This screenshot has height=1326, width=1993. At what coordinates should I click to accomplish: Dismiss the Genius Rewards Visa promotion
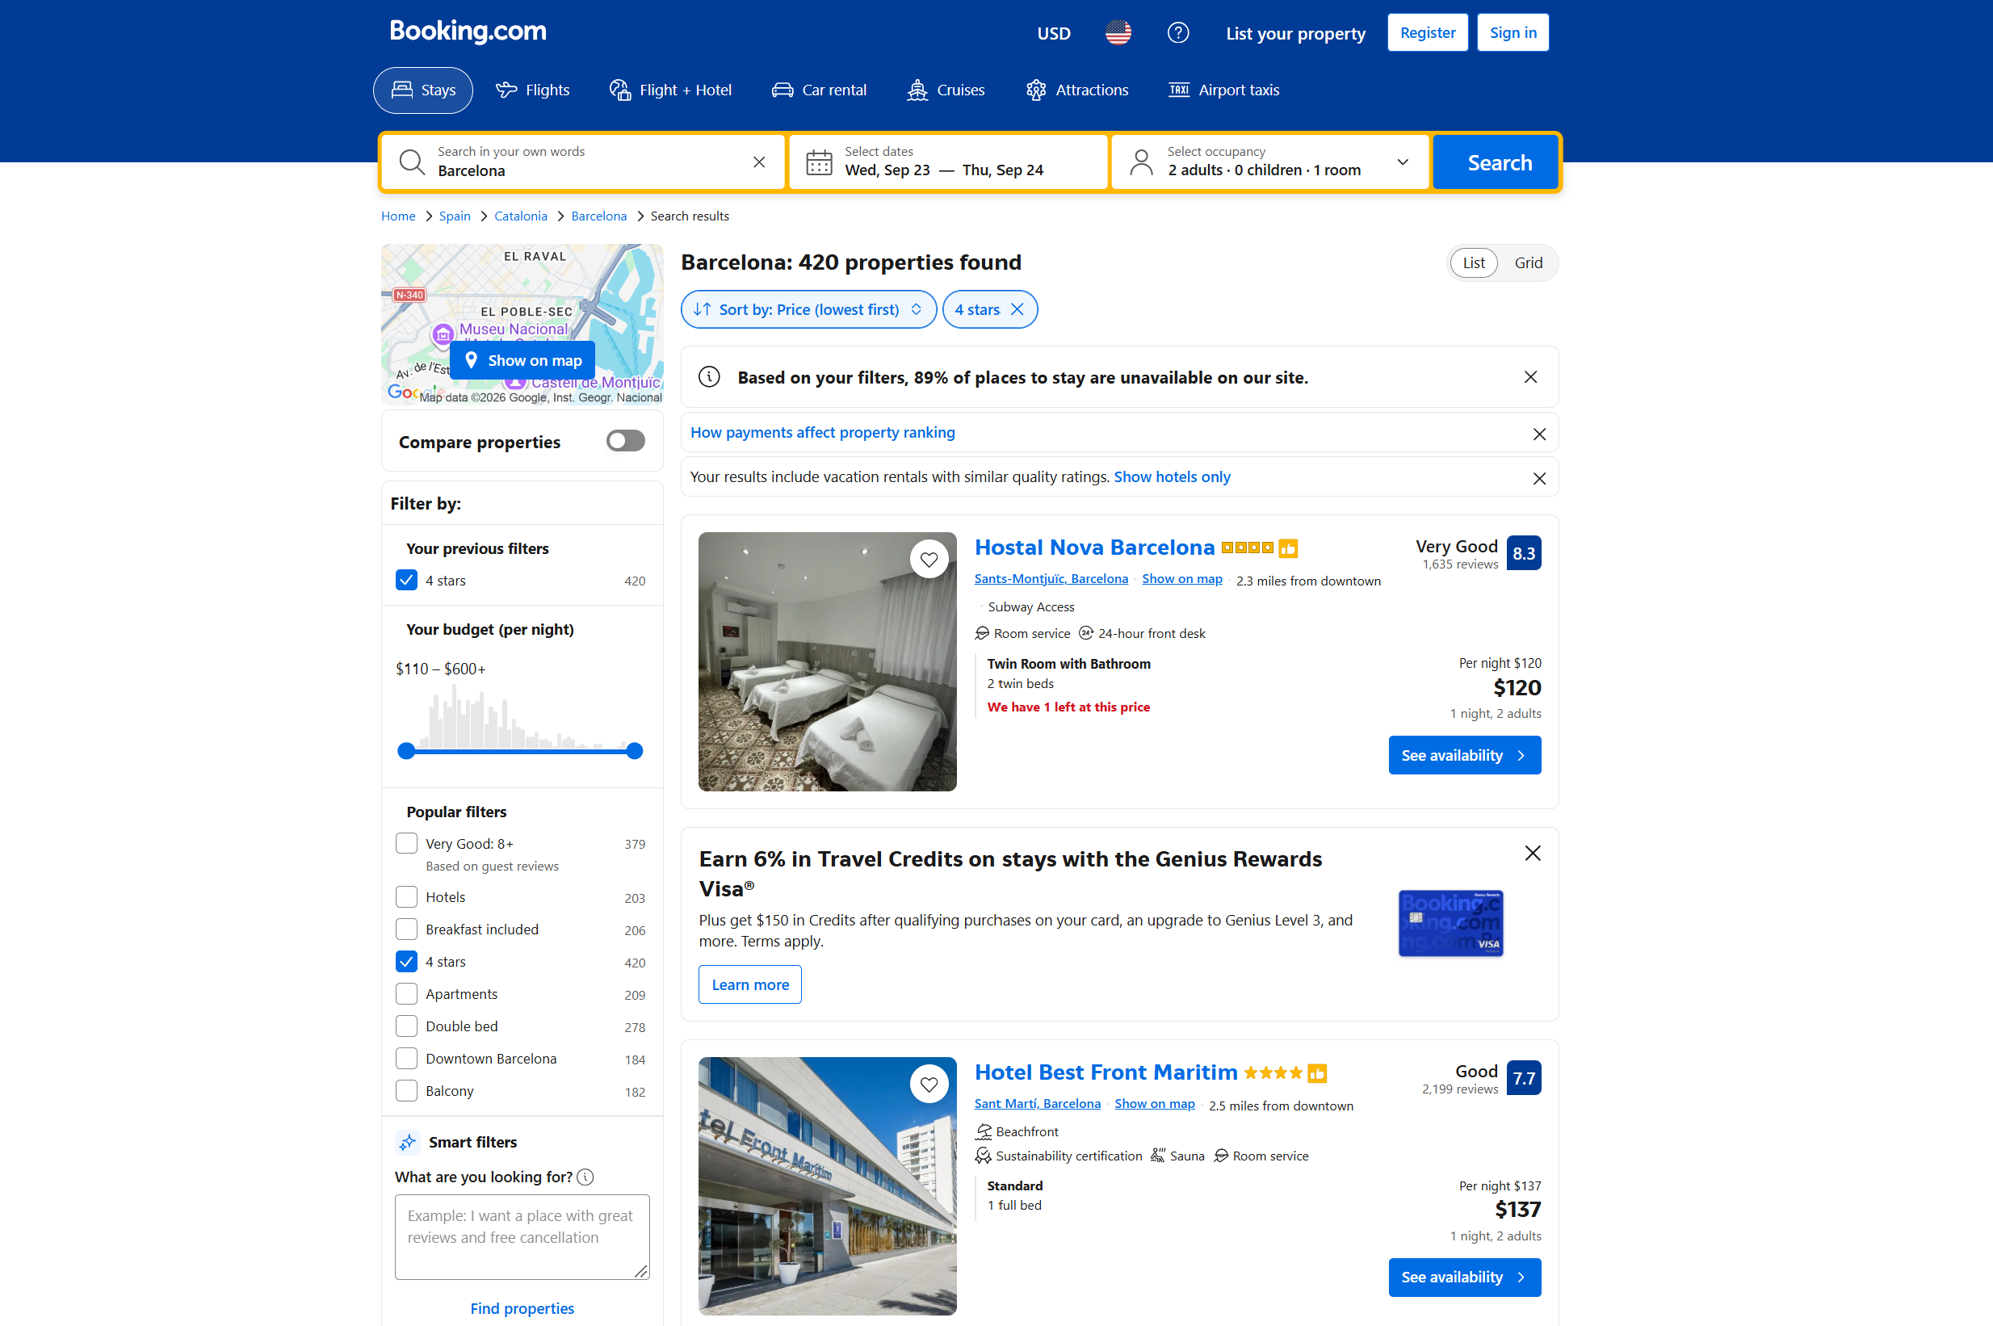(1532, 854)
